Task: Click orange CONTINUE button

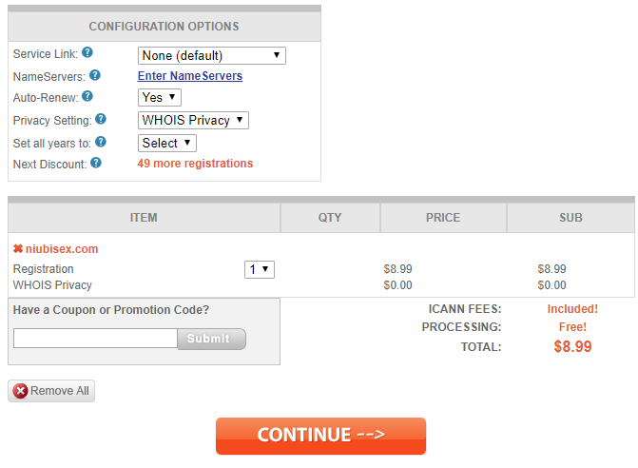Action: pos(320,436)
